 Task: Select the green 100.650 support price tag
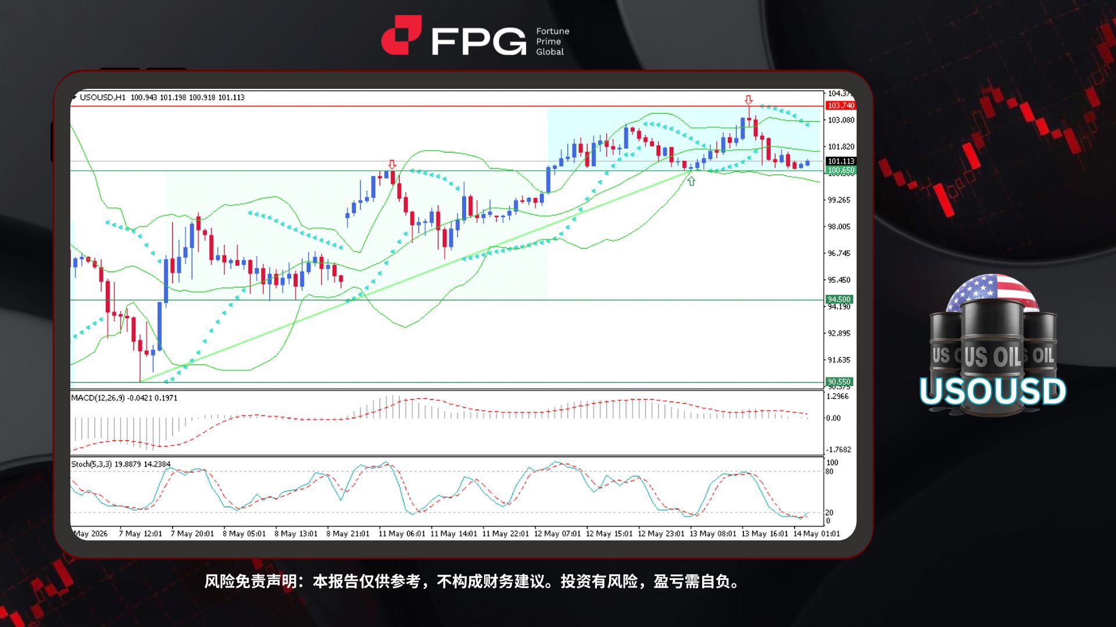coord(840,171)
